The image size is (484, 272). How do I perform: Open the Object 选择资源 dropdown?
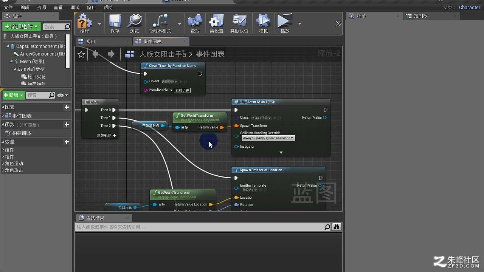coord(169,82)
